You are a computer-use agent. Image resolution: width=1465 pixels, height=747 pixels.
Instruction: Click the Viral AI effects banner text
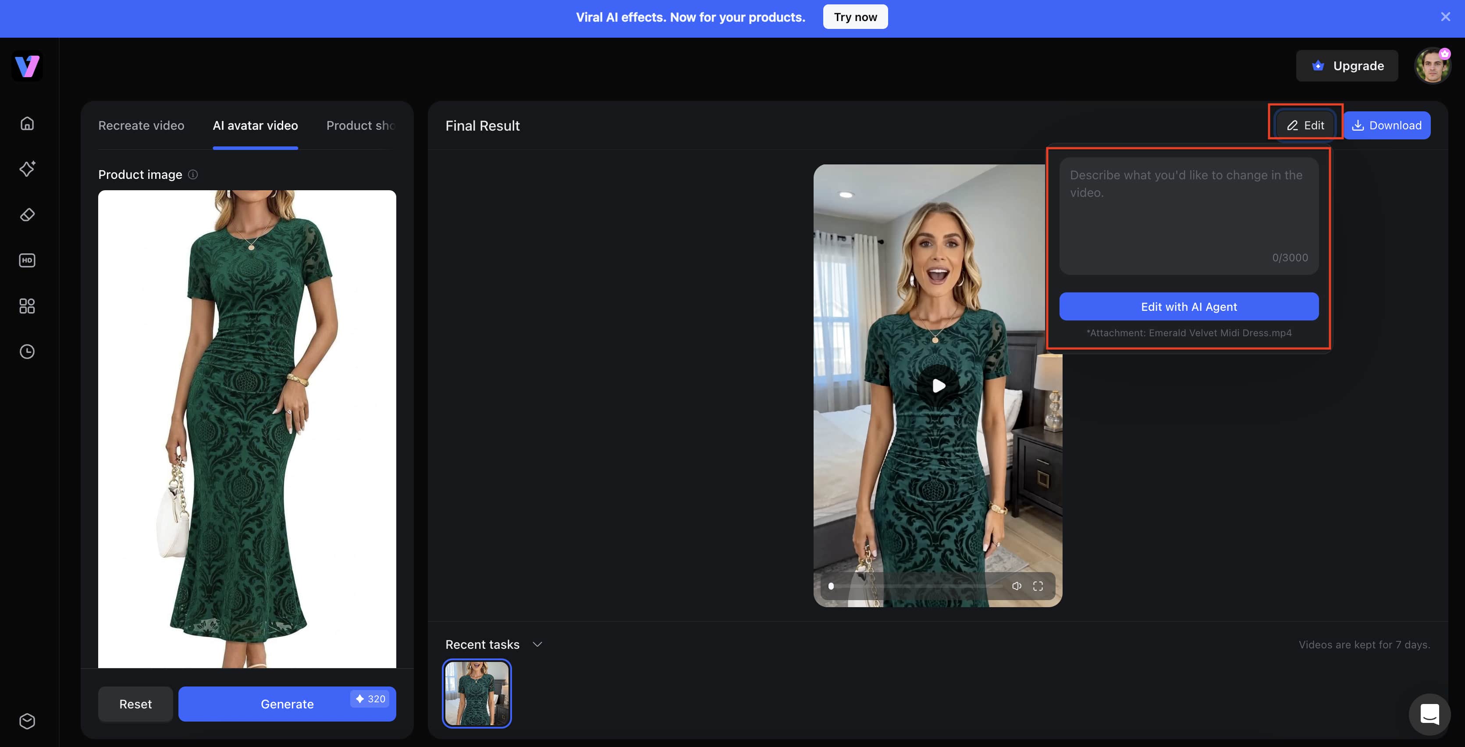[690, 17]
